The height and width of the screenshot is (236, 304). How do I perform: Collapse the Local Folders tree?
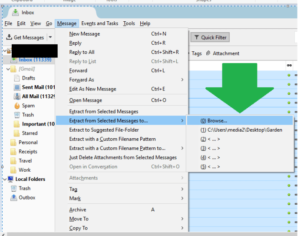[x=4, y=179]
